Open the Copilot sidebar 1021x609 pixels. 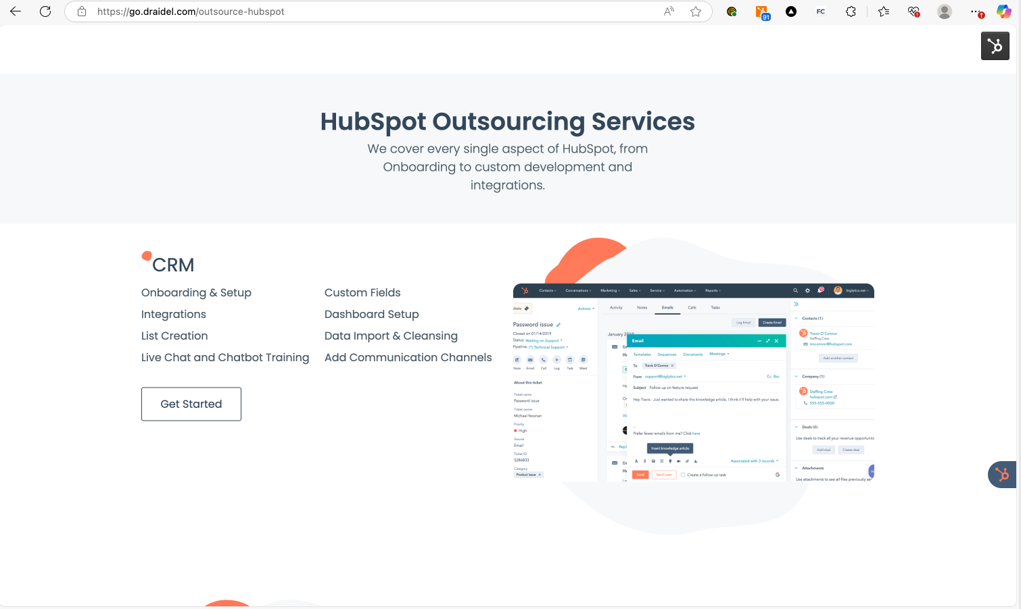pyautogui.click(x=1004, y=11)
